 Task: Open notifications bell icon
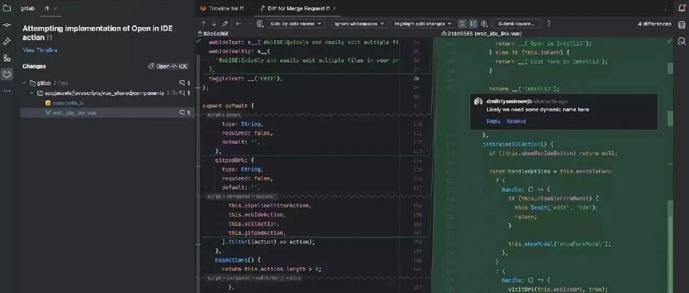click(681, 8)
